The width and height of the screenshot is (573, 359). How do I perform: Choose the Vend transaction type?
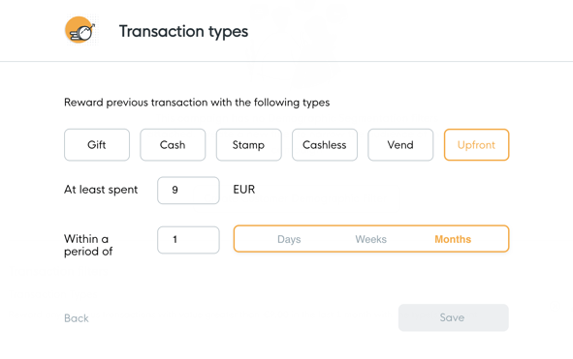(400, 145)
